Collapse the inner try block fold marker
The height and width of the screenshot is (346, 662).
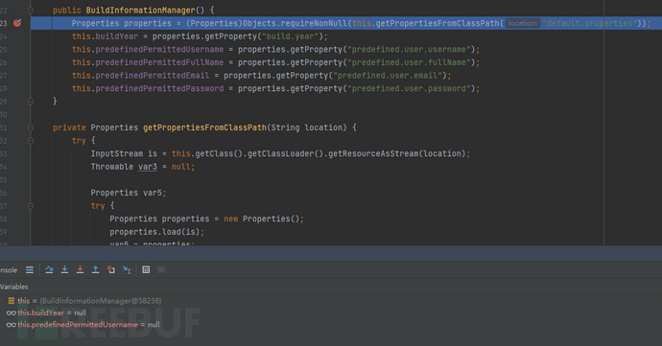pos(31,206)
